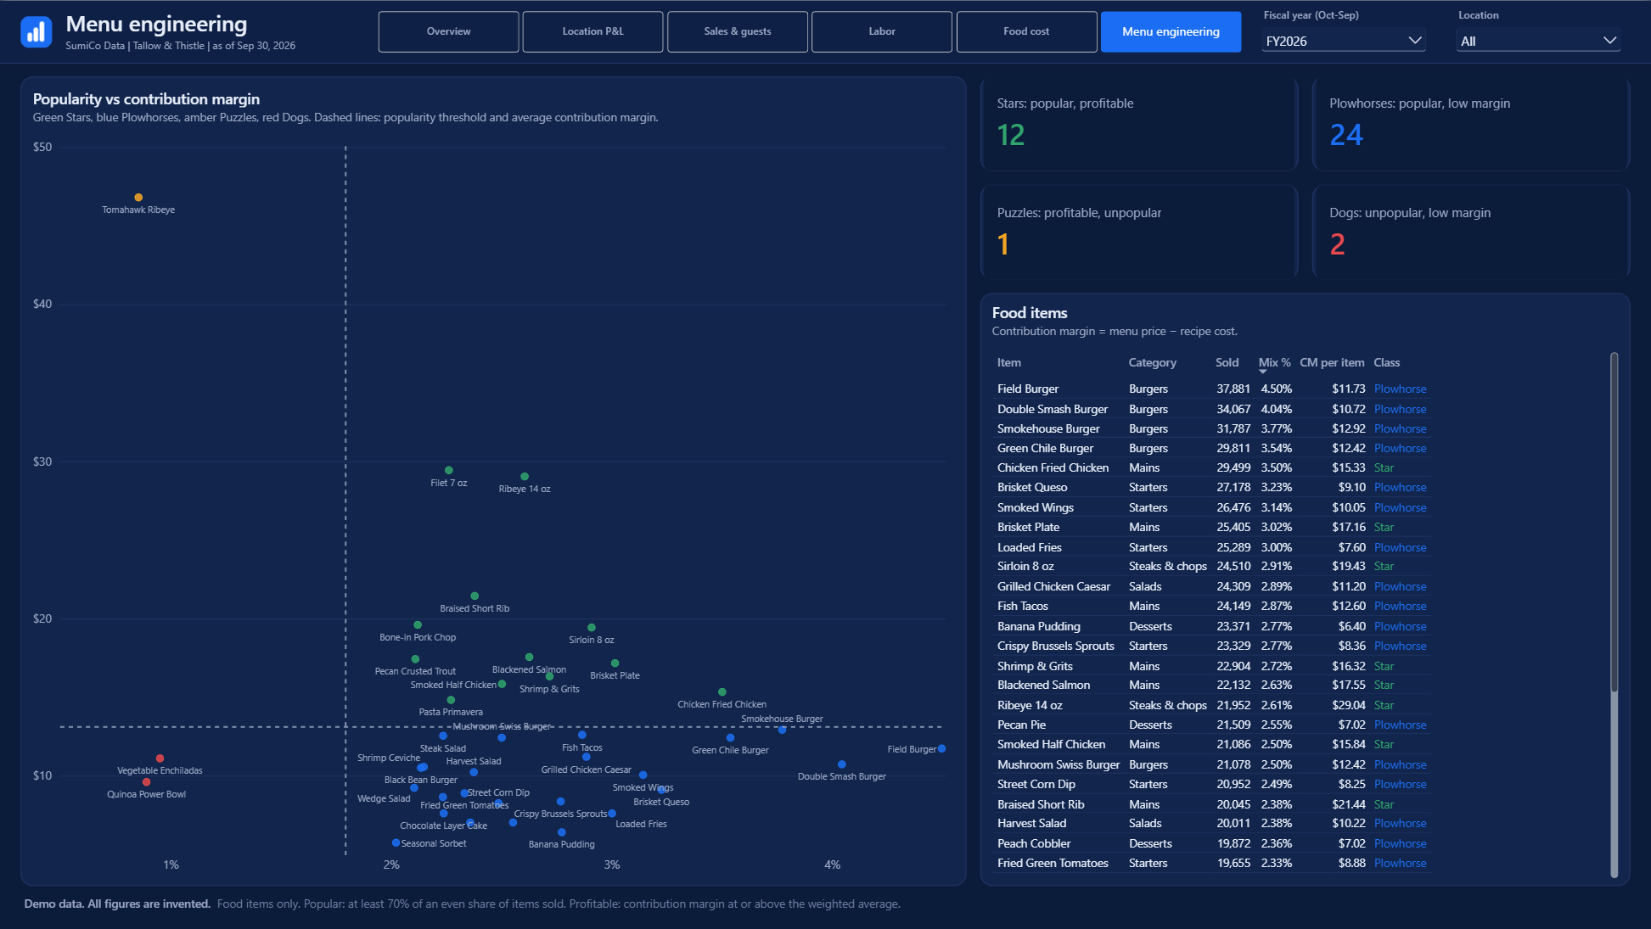Image resolution: width=1651 pixels, height=929 pixels.
Task: Click Fried Green Tomatoes table row
Action: [x=1212, y=863]
